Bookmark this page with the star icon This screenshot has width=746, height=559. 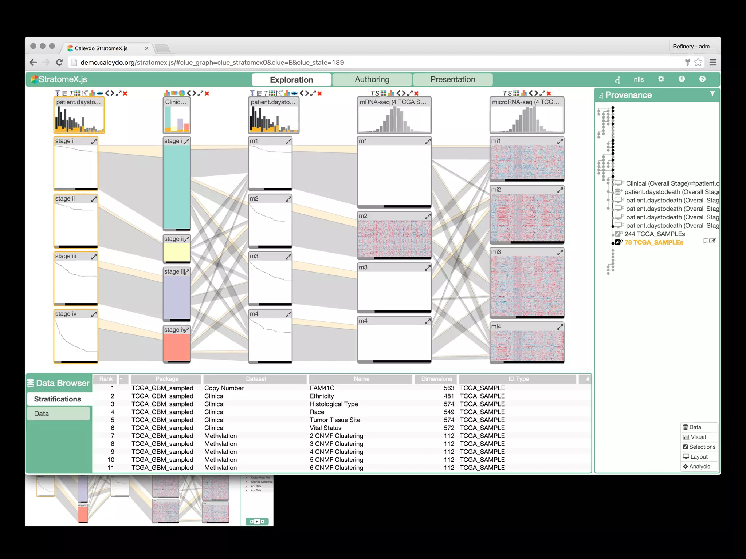pos(698,62)
